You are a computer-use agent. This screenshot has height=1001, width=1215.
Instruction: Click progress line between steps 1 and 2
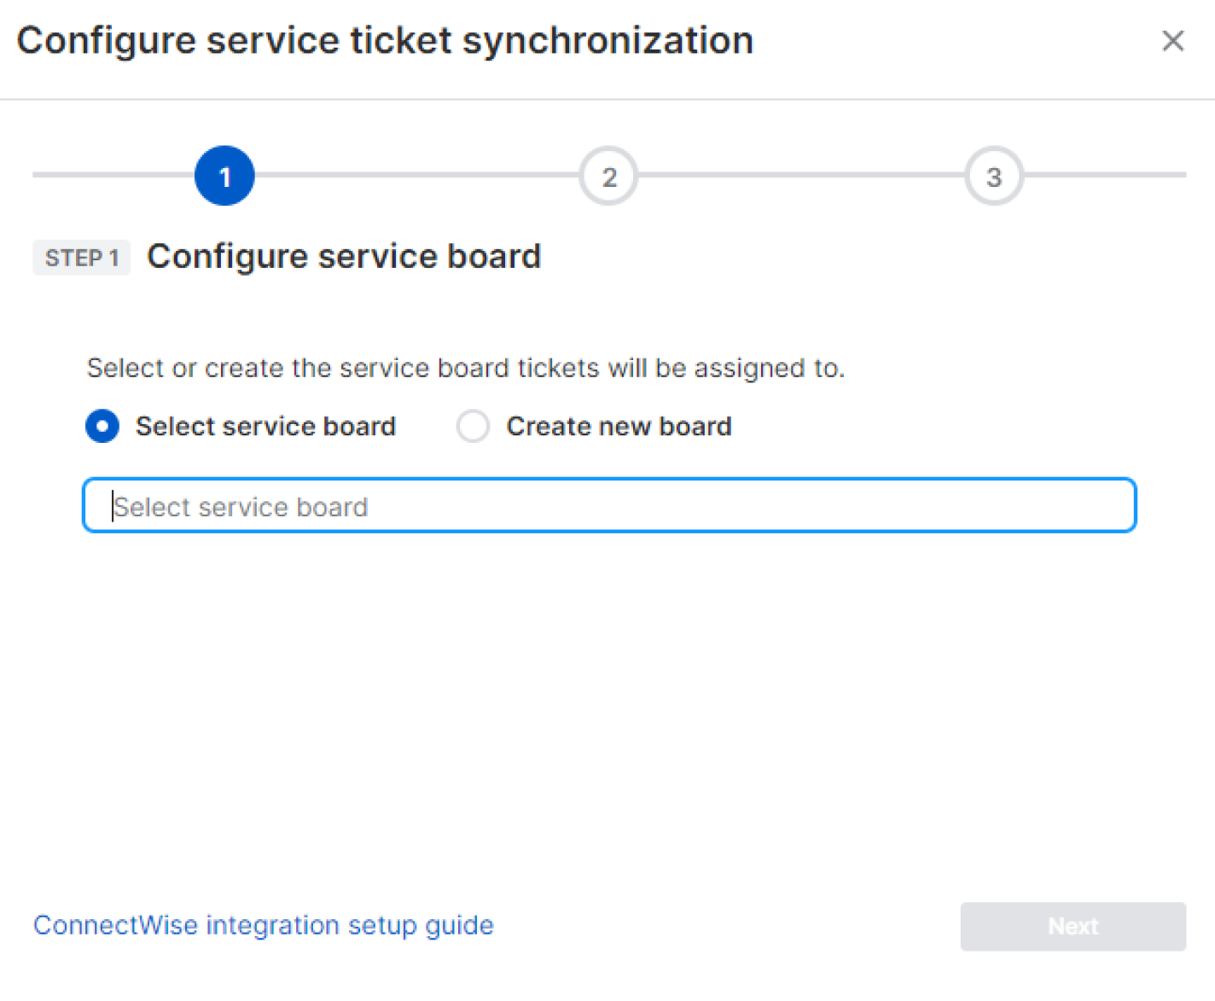pyautogui.click(x=416, y=175)
